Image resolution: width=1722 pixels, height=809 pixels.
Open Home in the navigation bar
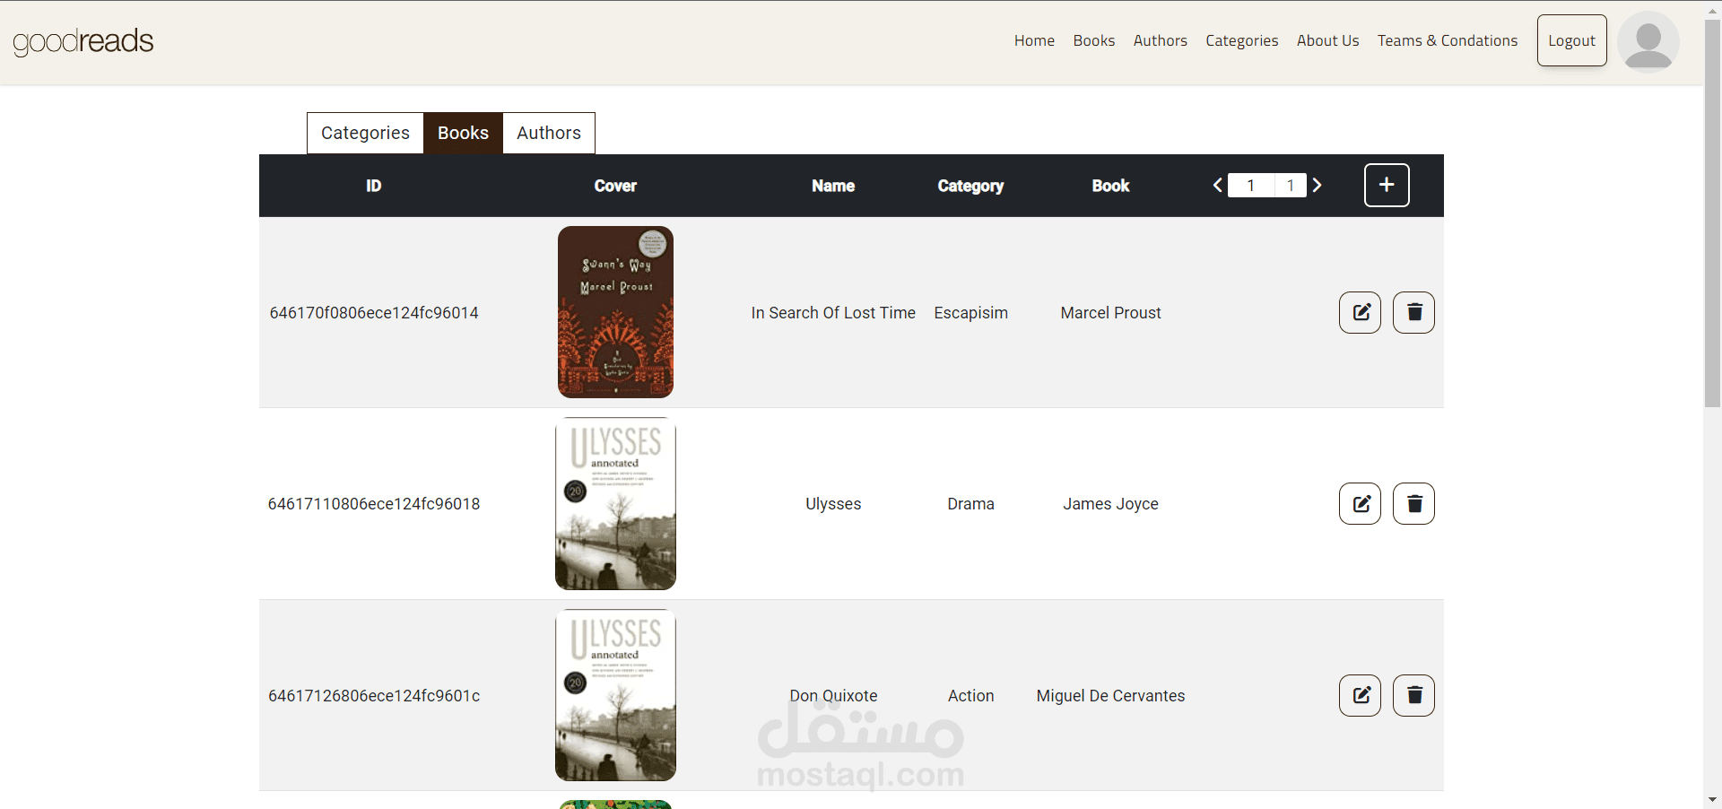(x=1034, y=40)
